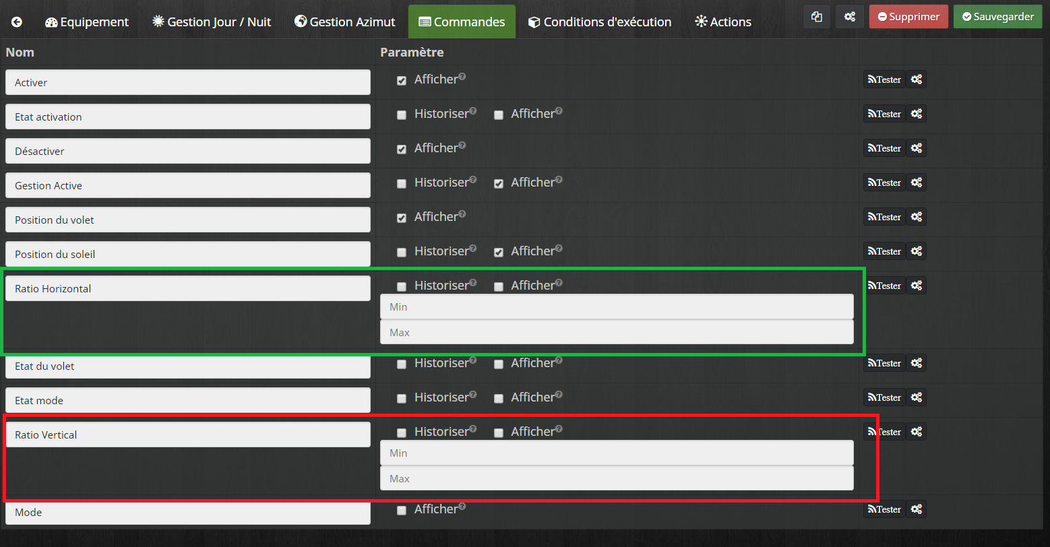The image size is (1050, 547).
Task: Open the Actions tab
Action: (723, 22)
